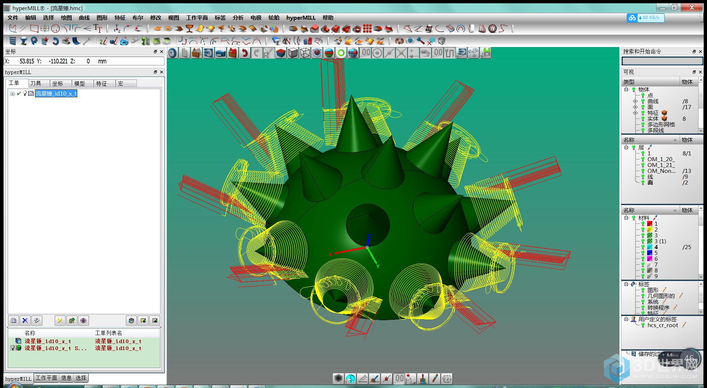This screenshot has height=388, width=707.
Task: Click the red 3x3 pattern grid icon
Action: click(367, 28)
